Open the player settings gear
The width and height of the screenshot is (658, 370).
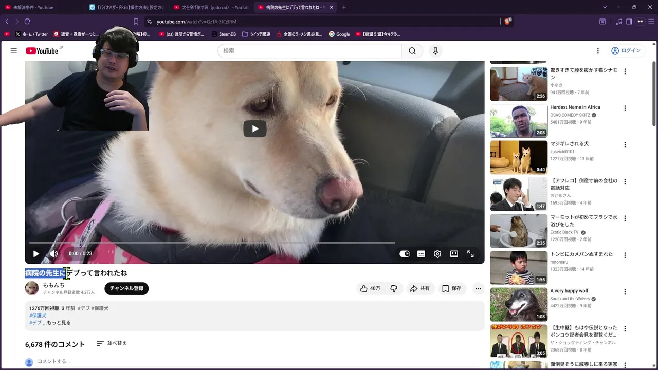click(x=437, y=254)
